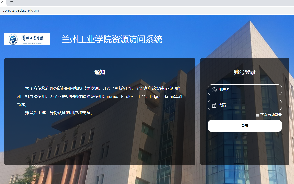Viewport: 294px width, 184px height.
Task: Click the Lanzhou Institute of Technology logo
Action: point(27,39)
